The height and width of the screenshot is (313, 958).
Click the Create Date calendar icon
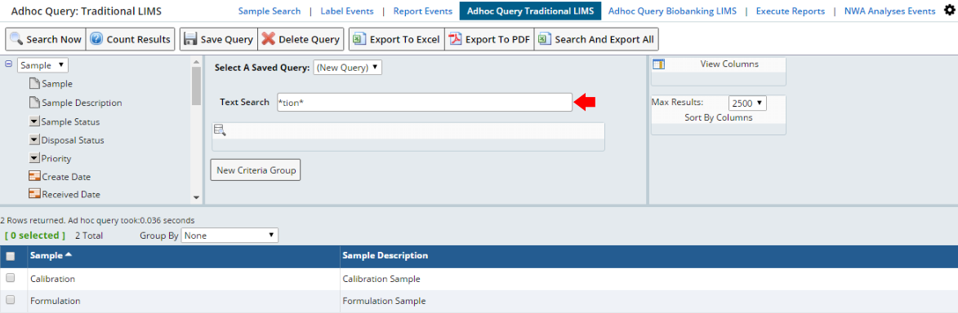34,176
